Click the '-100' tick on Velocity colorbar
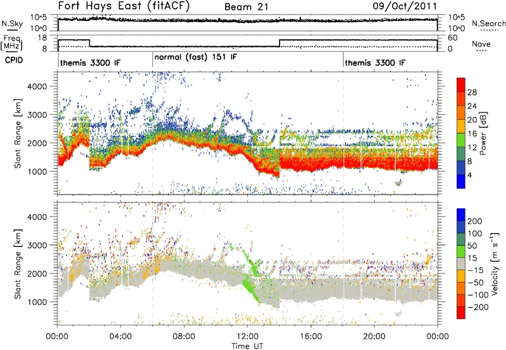Screen dimensions: 506x350 478,295
